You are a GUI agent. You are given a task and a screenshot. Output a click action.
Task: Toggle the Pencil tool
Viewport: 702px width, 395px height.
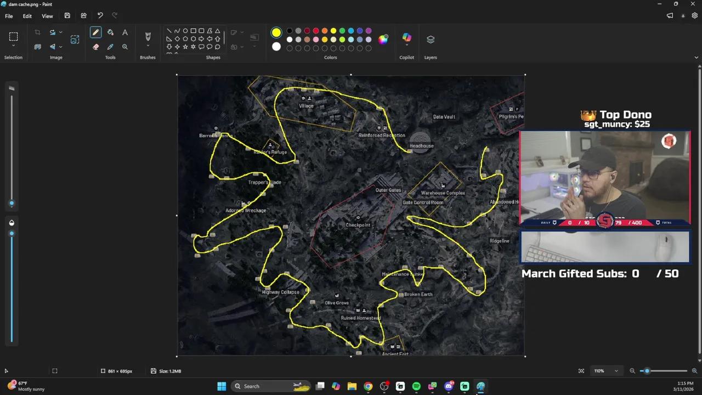pyautogui.click(x=96, y=33)
